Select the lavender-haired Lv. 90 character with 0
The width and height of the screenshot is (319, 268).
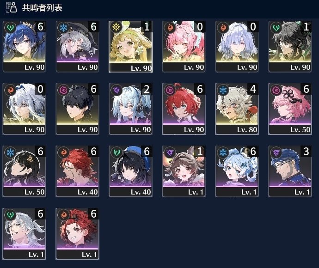pyautogui.click(x=237, y=47)
